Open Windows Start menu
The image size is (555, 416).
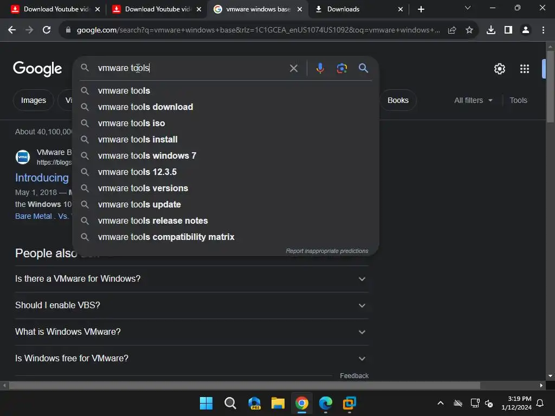click(x=206, y=403)
